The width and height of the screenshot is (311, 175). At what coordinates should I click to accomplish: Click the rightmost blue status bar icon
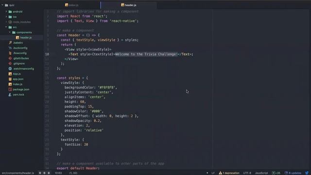click(x=307, y=173)
